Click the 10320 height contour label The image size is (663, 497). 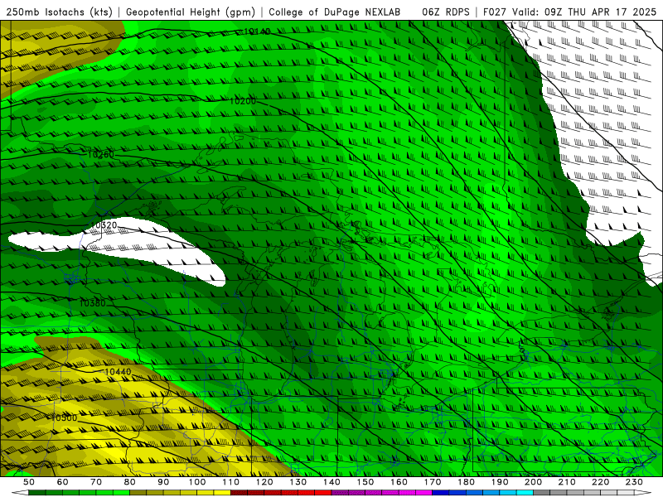(x=104, y=225)
